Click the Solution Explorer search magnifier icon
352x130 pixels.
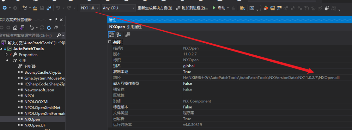coord(58,36)
